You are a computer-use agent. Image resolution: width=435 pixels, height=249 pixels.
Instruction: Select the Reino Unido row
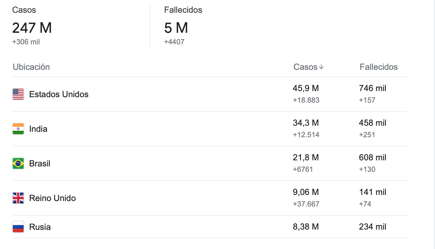click(x=210, y=198)
